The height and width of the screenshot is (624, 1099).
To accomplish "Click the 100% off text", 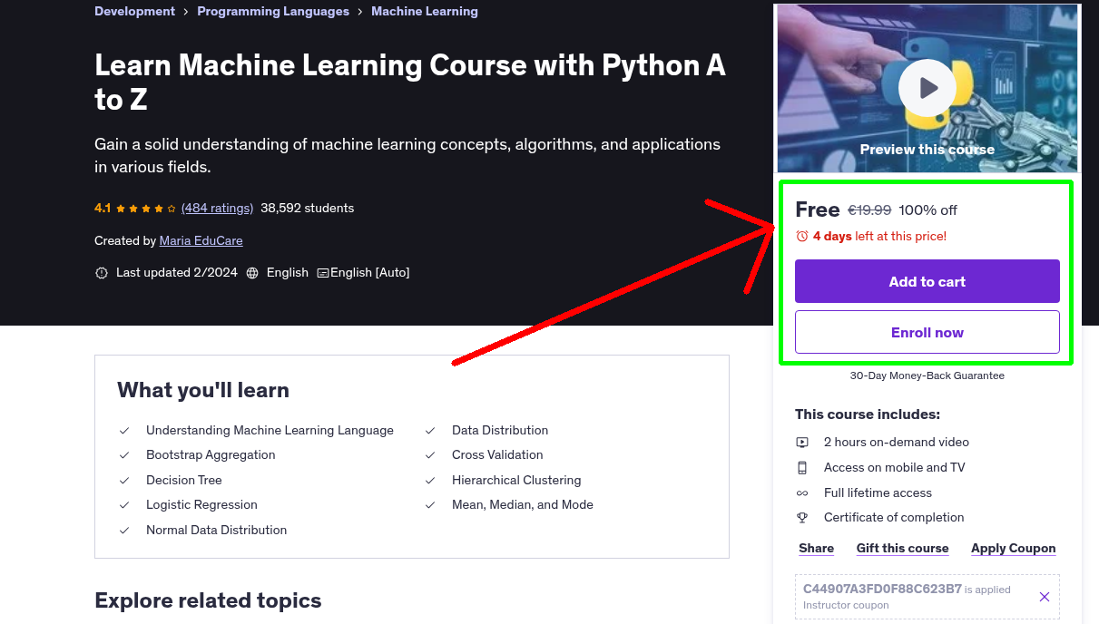I will tap(927, 210).
